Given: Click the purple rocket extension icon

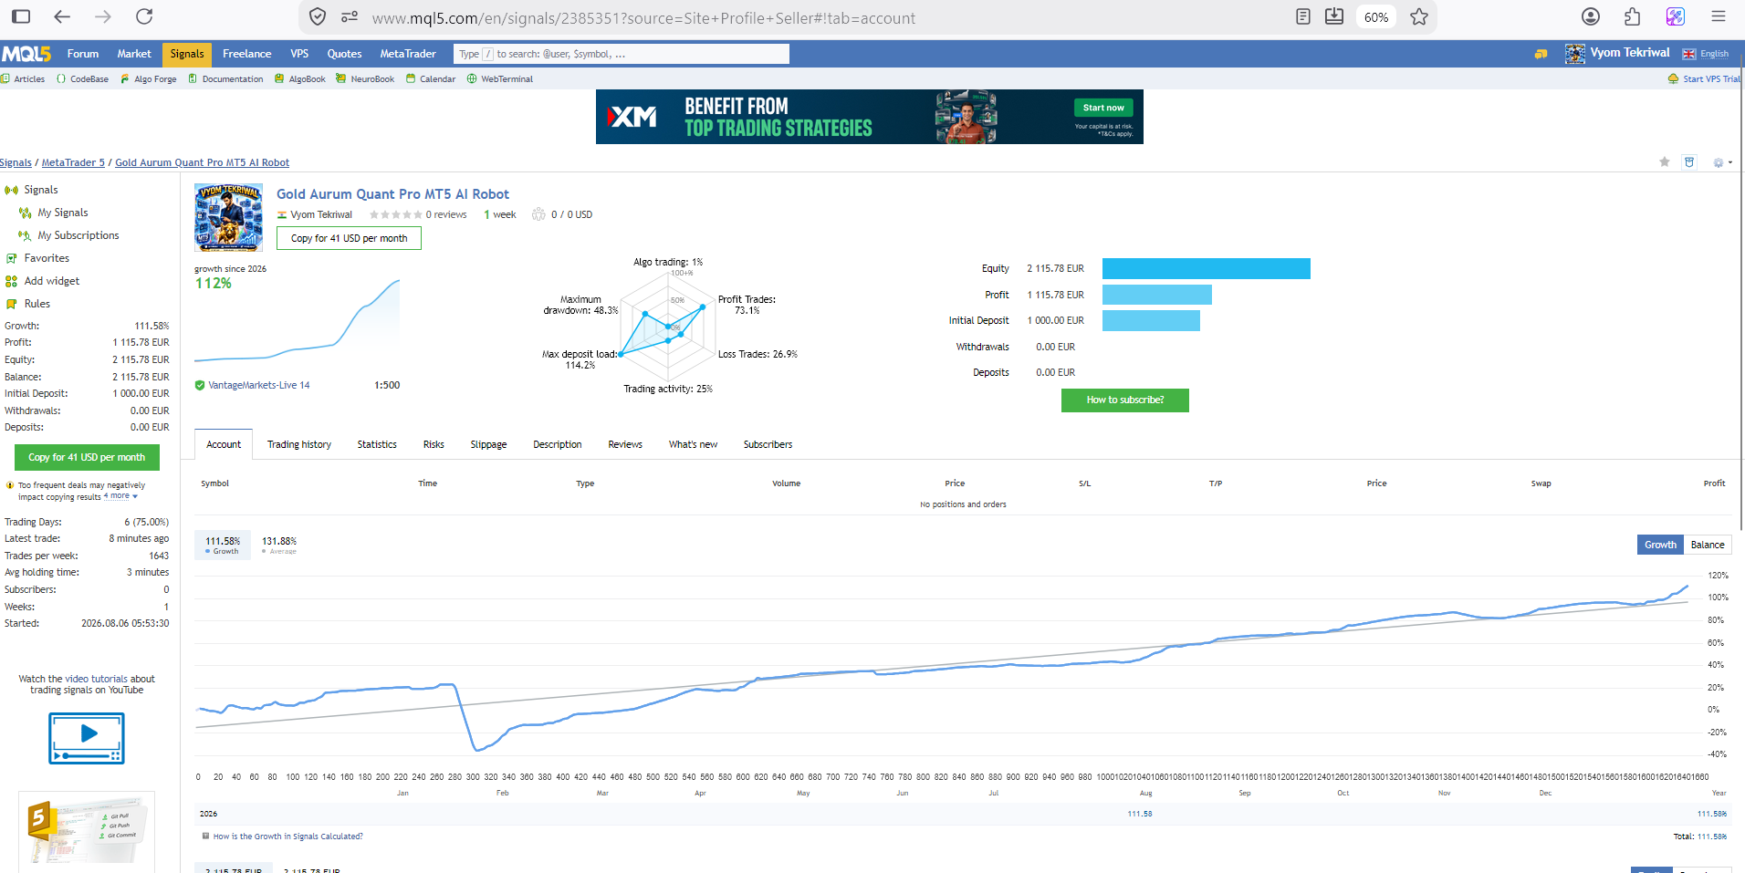Looking at the screenshot, I should click(x=1676, y=16).
